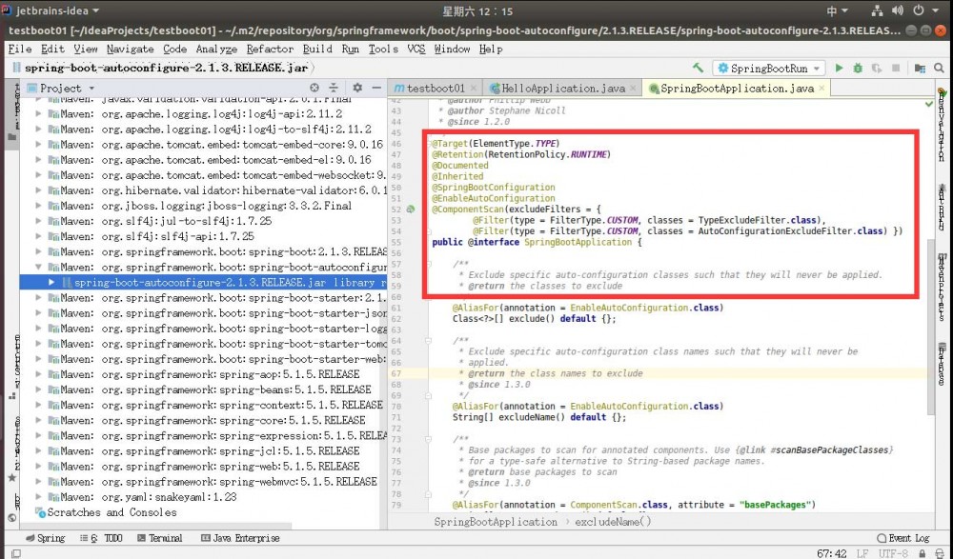This screenshot has height=559, width=953.
Task: Open the SpringBootRun configuration dropdown
Action: (768, 69)
